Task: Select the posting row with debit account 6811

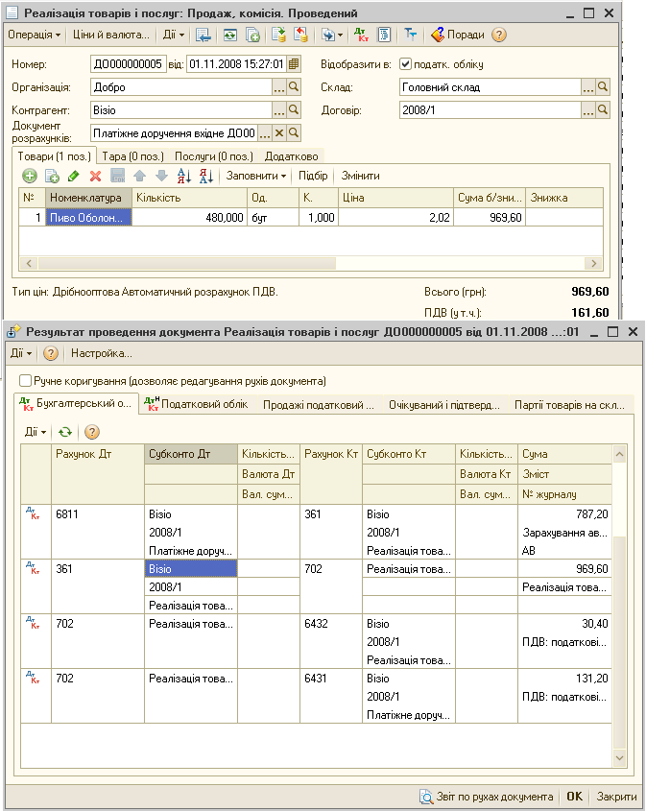Action: point(316,532)
